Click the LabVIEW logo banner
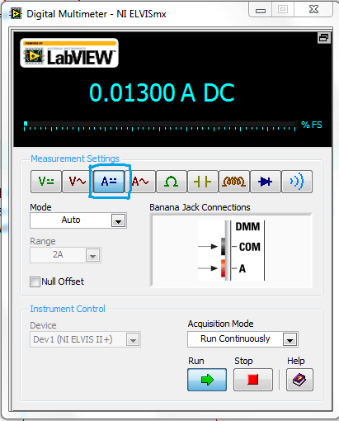This screenshot has width=339, height=421. coord(69,53)
